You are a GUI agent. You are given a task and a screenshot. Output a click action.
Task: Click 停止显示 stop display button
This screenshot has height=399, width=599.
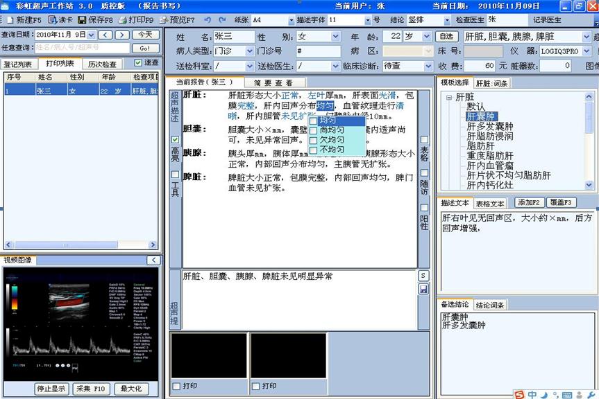(51, 389)
